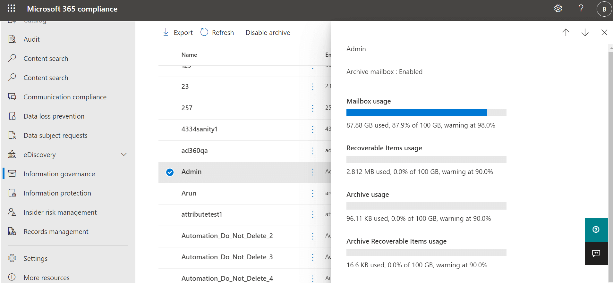Screen dimensions: 613x283
Task: Open more options for ad360qa row
Action: (313, 151)
